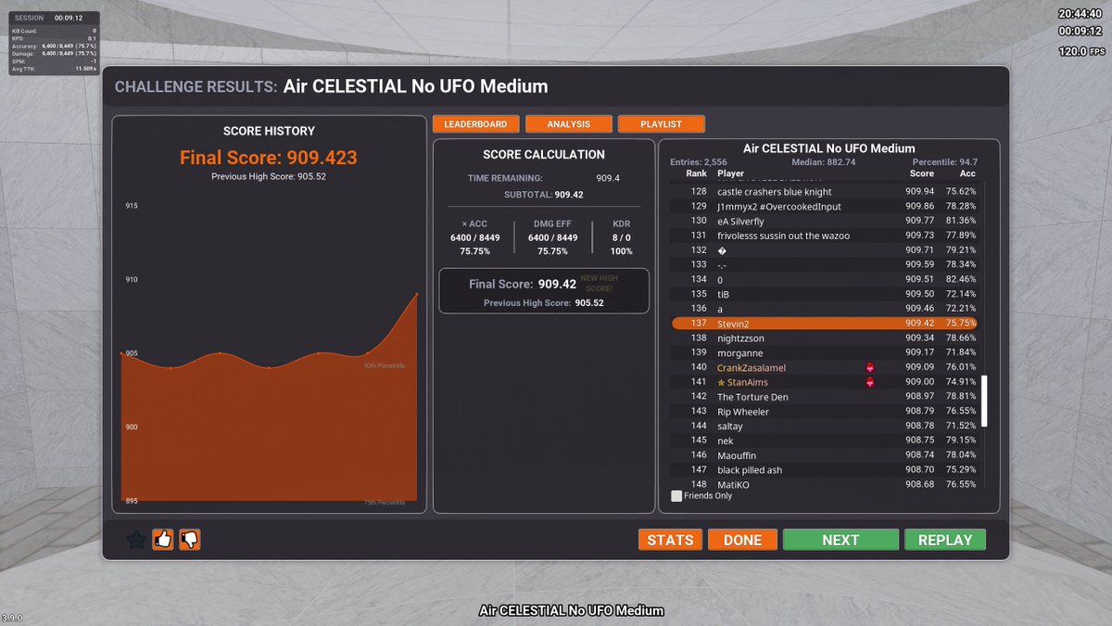
Task: Click the red badge icon beside StanAims
Action: pos(870,382)
